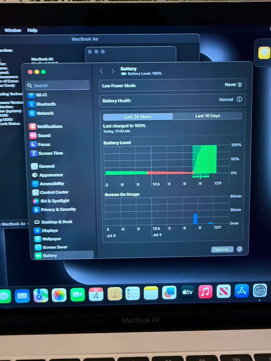Switch to Last 10 Days tab
The image size is (271, 361).
point(208,116)
